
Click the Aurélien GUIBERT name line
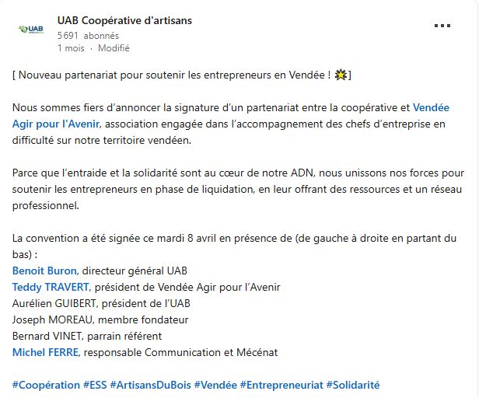[x=101, y=303]
